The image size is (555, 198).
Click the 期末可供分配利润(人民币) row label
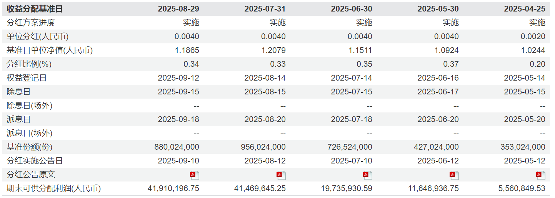pyautogui.click(x=54, y=188)
